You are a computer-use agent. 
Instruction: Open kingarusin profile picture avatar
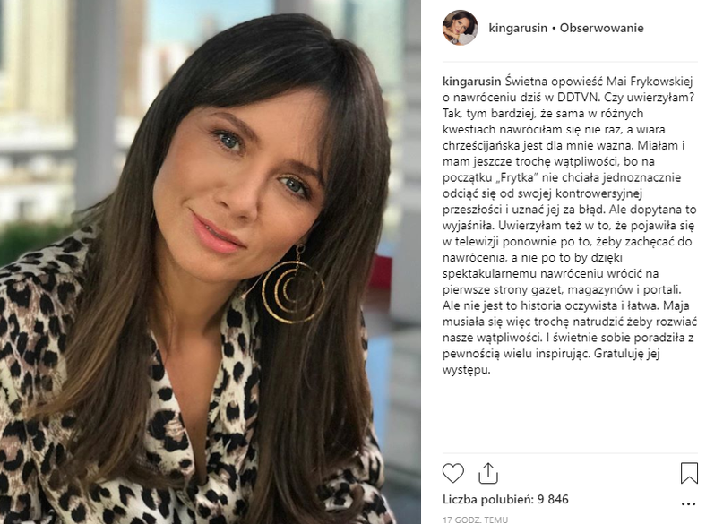point(461,28)
